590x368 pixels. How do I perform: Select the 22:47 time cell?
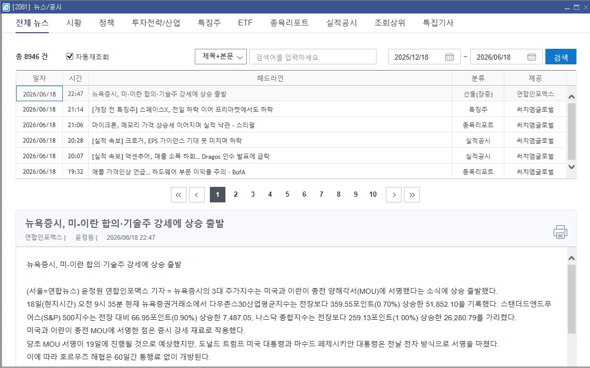click(x=76, y=94)
